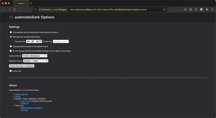Click the red play extension icon
The width and height of the screenshot is (216, 118).
pos(207,9)
